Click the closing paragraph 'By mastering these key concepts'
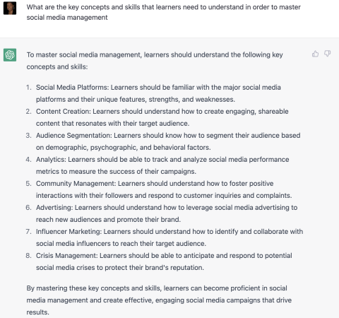The width and height of the screenshot is (339, 318). pyautogui.click(x=159, y=300)
